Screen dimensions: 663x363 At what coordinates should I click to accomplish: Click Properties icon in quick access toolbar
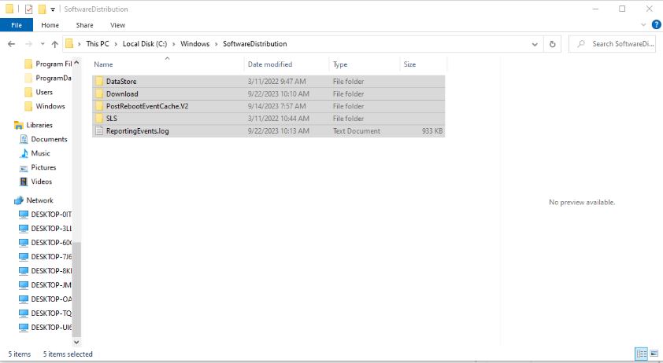28,9
